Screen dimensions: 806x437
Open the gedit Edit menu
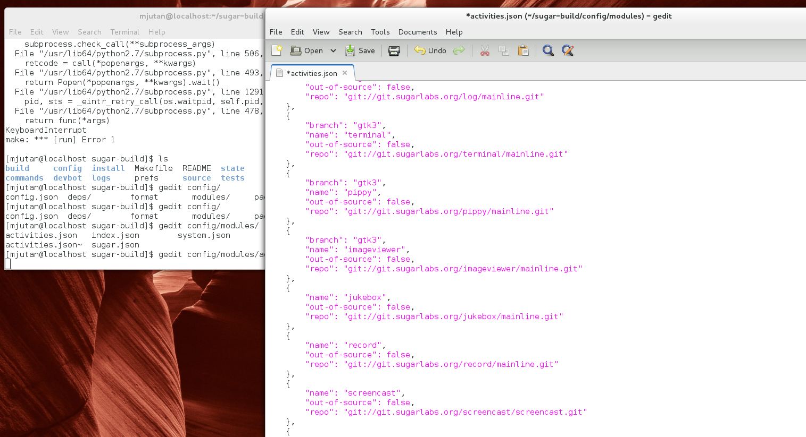(297, 32)
